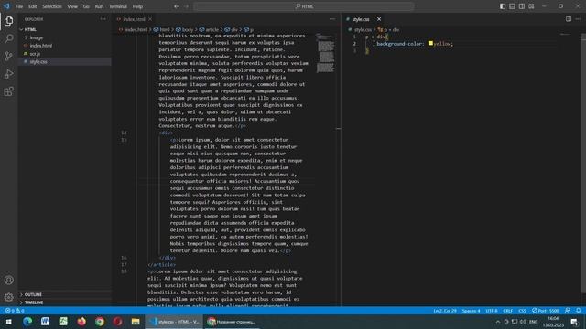
Task: Open the Edit menu
Action: coord(33,6)
